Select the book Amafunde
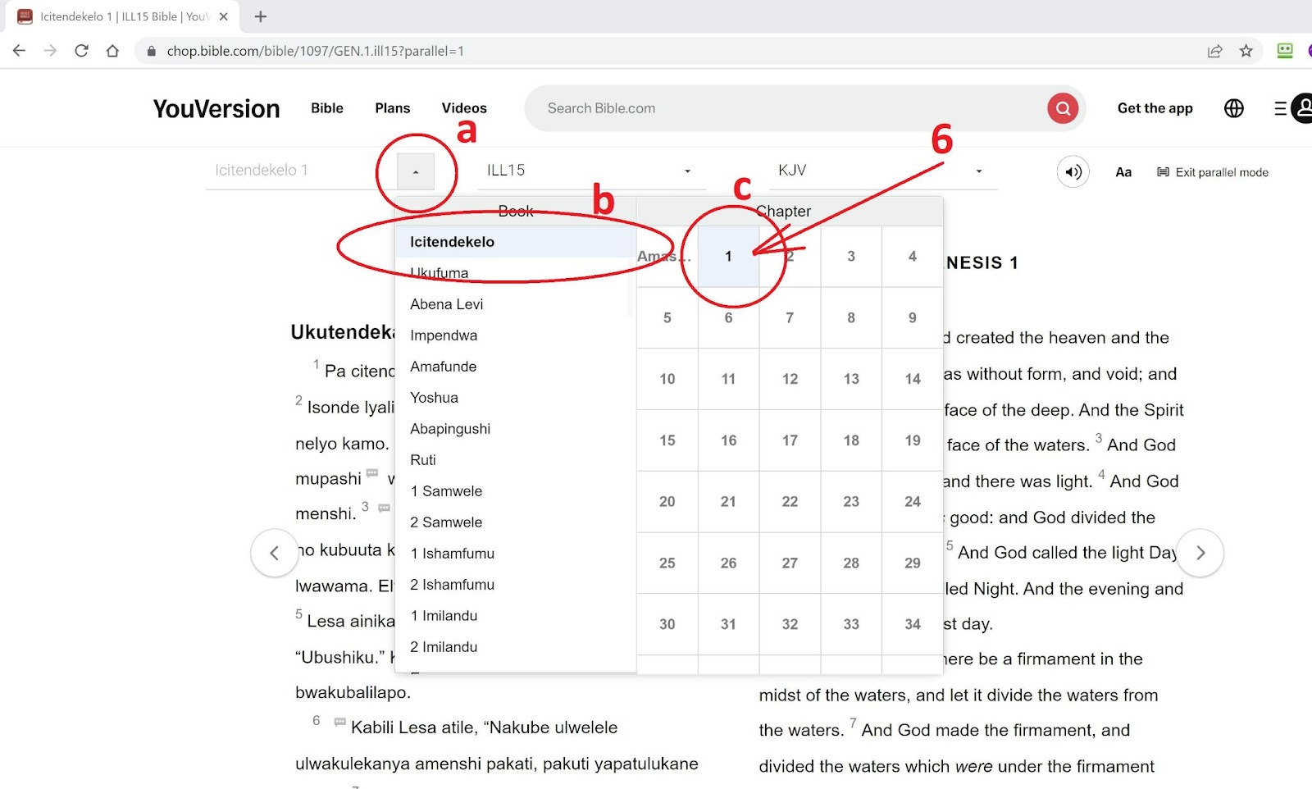Screen dimensions: 1312x789 (515, 367)
